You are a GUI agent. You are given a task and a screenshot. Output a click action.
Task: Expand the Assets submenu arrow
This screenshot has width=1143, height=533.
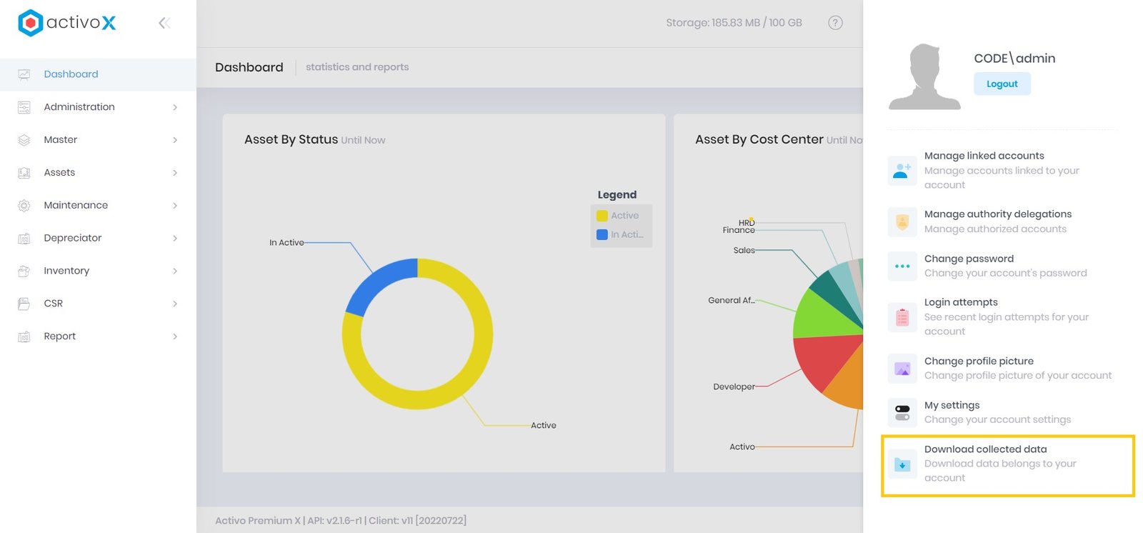[175, 173]
